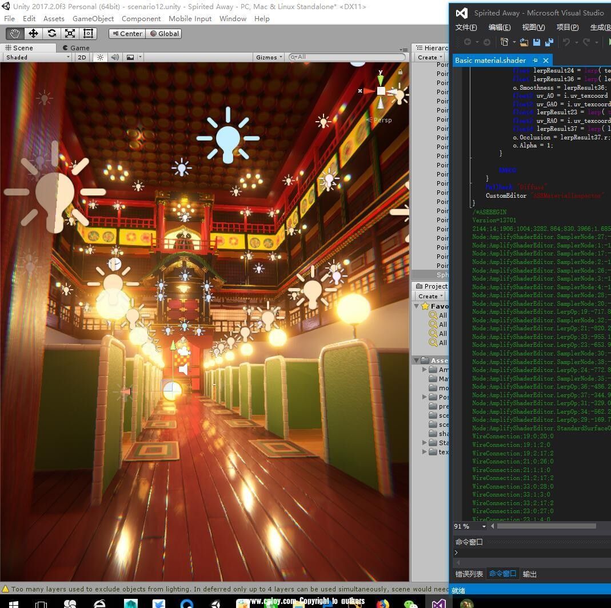Image resolution: width=611 pixels, height=608 pixels.
Task: Click the Center pivot button
Action: tap(127, 34)
